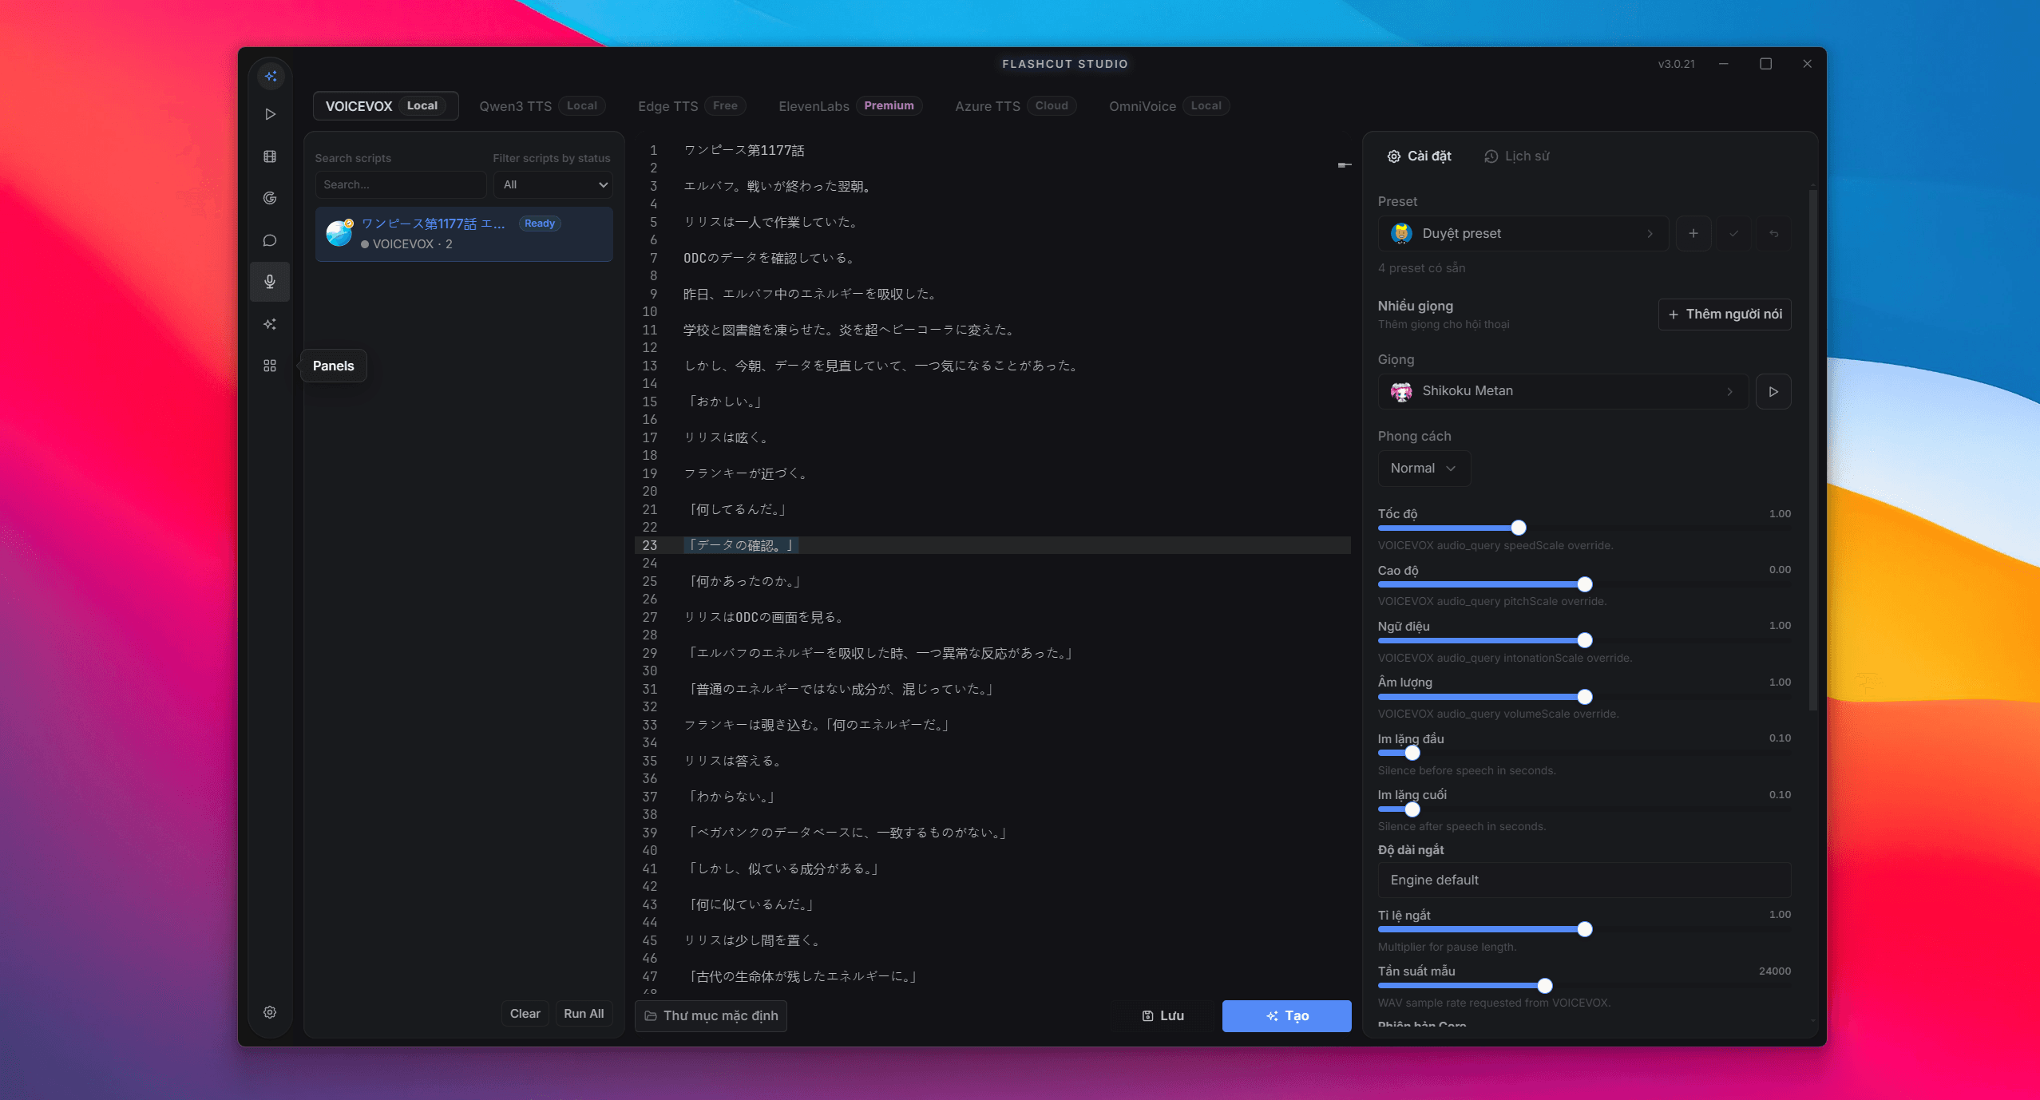Generate audio with the Tạo button
The image size is (2040, 1100).
pos(1286,1016)
